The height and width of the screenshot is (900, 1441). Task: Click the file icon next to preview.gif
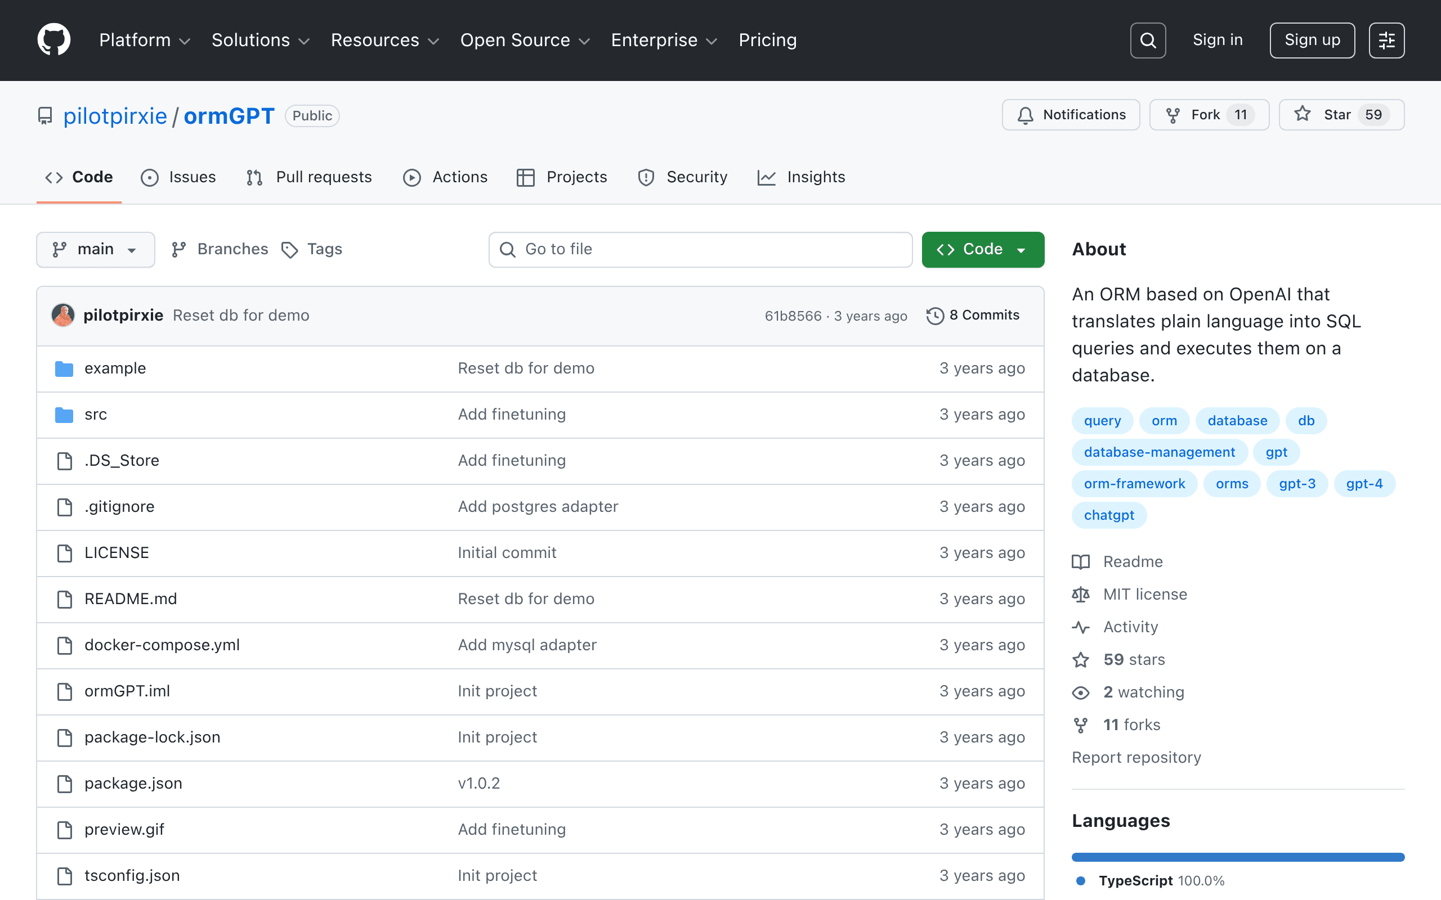64,830
